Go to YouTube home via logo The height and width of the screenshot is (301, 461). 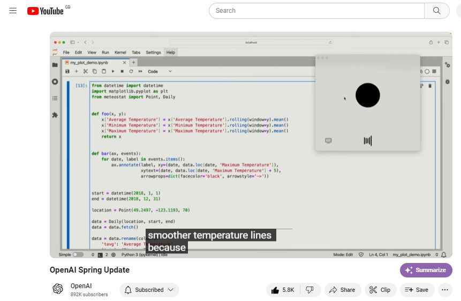(46, 11)
